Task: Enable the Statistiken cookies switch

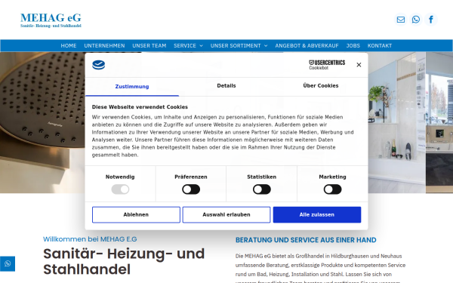Action: coord(262,189)
